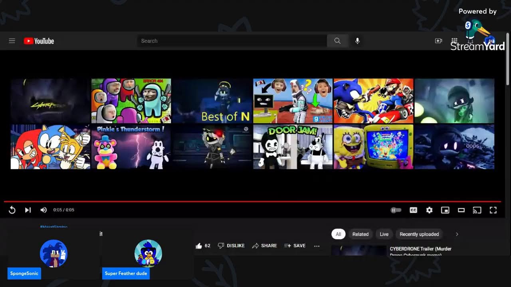The image size is (511, 287).
Task: Start voice search with the microphone icon
Action: point(357,41)
